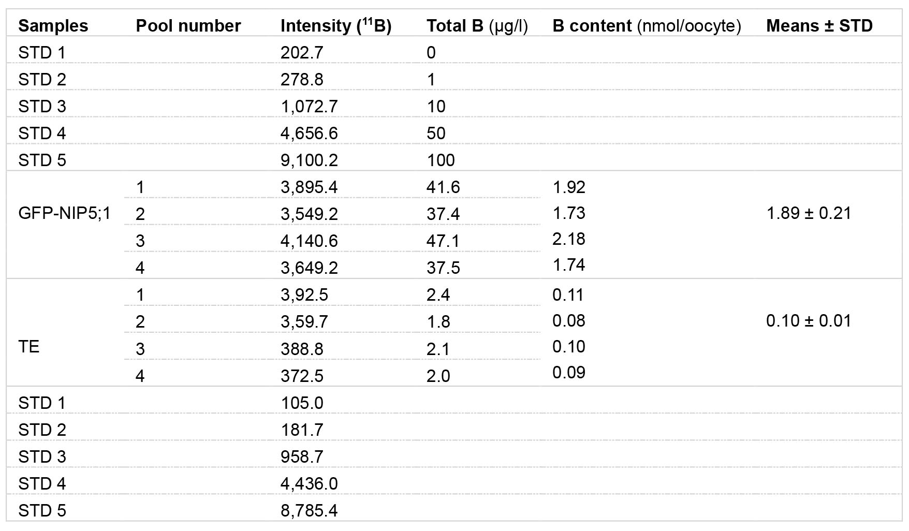The width and height of the screenshot is (909, 531).
Task: Select Total B value 47.1
Action: click(x=443, y=241)
